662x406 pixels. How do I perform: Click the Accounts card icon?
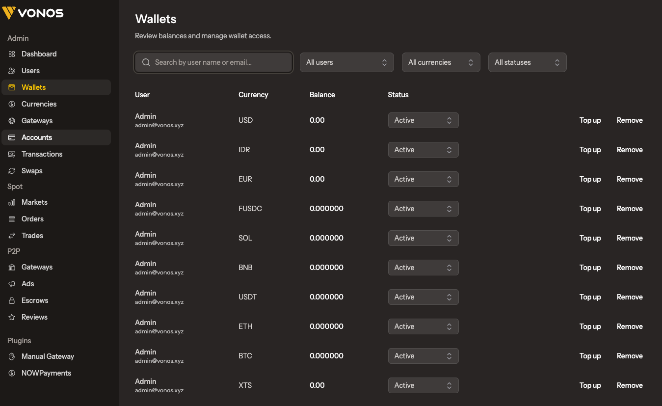12,137
